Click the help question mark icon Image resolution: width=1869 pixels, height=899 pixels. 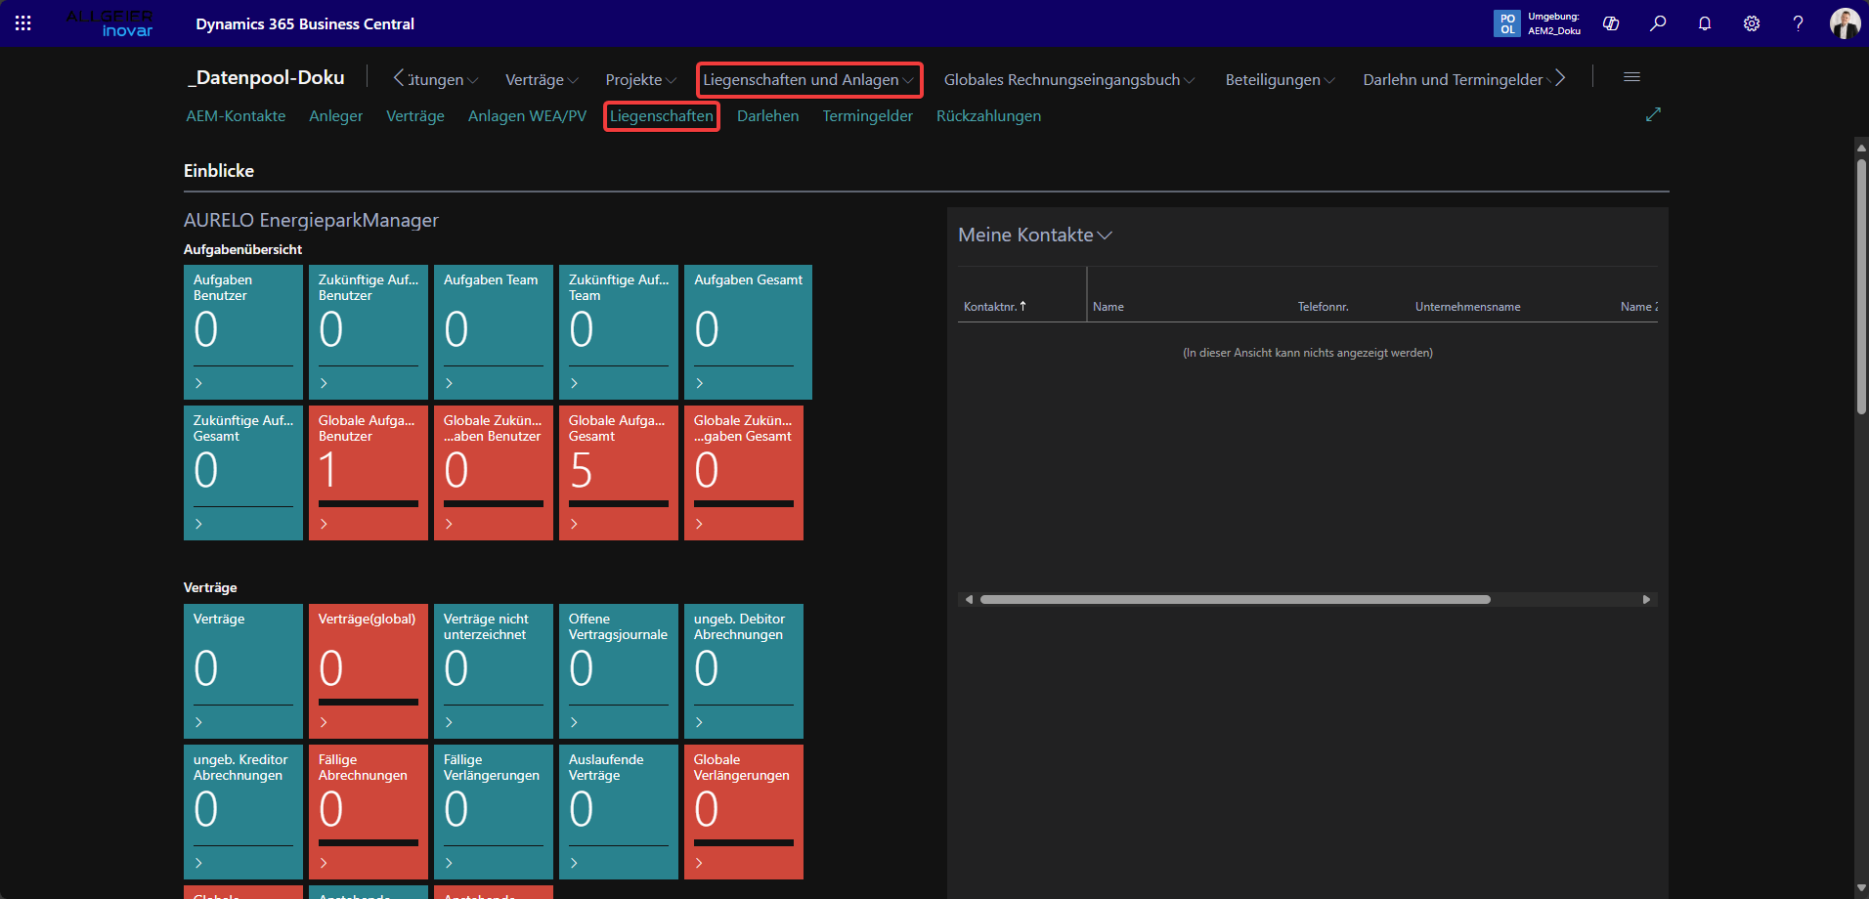1799,23
